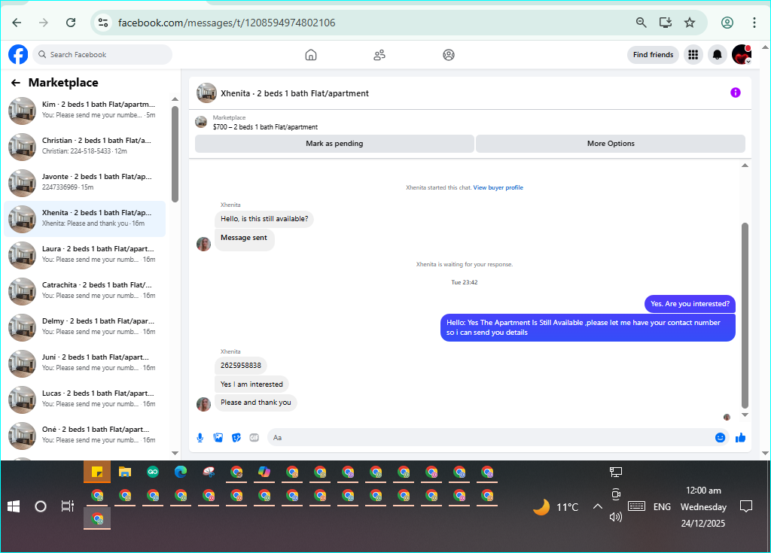Open the notifications bell
The width and height of the screenshot is (771, 553).
[x=718, y=55]
